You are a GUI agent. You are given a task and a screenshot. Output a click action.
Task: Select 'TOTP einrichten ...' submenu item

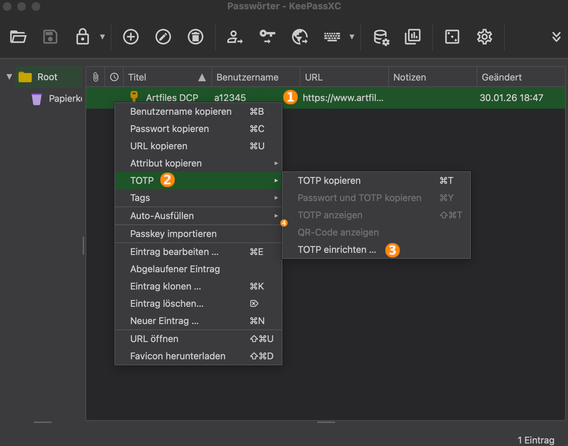pyautogui.click(x=337, y=250)
